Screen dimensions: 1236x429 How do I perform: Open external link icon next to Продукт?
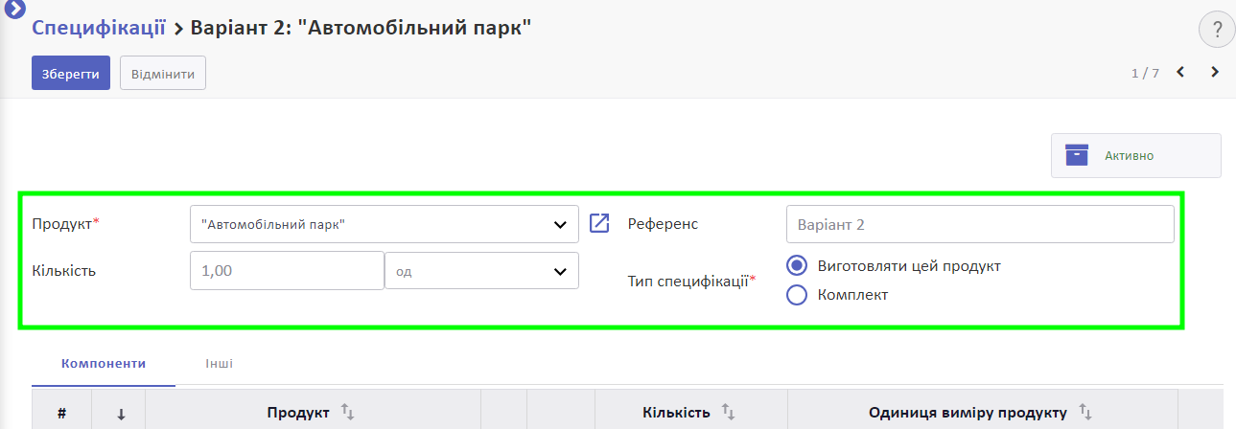coord(599,224)
